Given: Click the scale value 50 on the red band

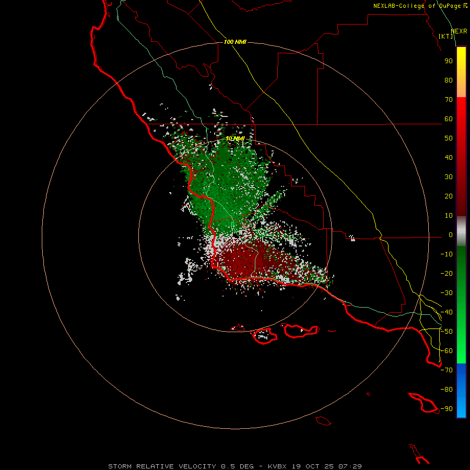Looking at the screenshot, I should [x=449, y=138].
